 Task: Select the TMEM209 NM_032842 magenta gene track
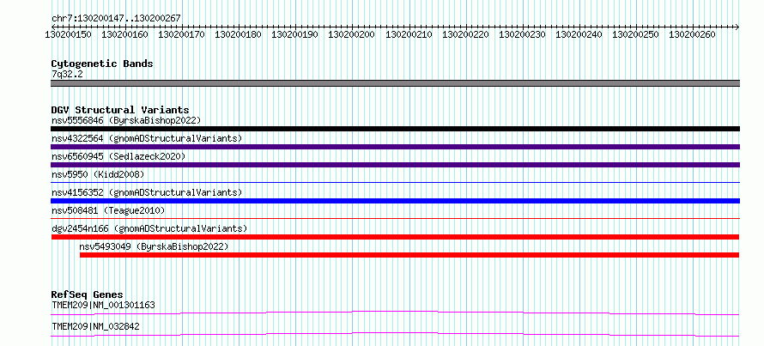pos(395,334)
